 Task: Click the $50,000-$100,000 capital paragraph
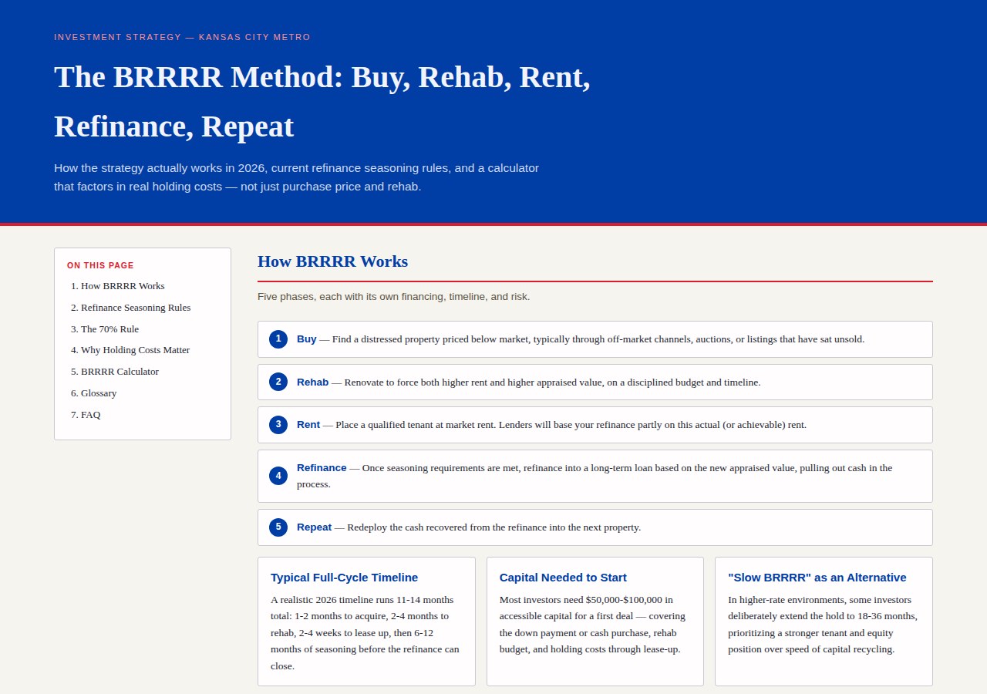tap(595, 625)
